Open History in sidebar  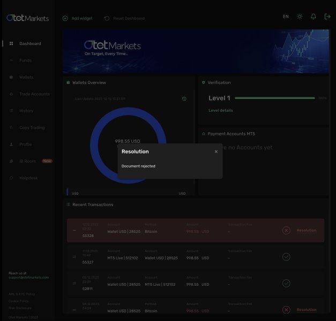pos(26,111)
